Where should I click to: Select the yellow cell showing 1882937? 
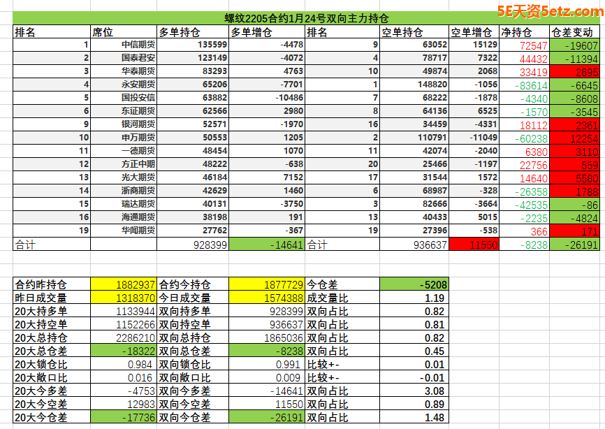pyautogui.click(x=124, y=285)
